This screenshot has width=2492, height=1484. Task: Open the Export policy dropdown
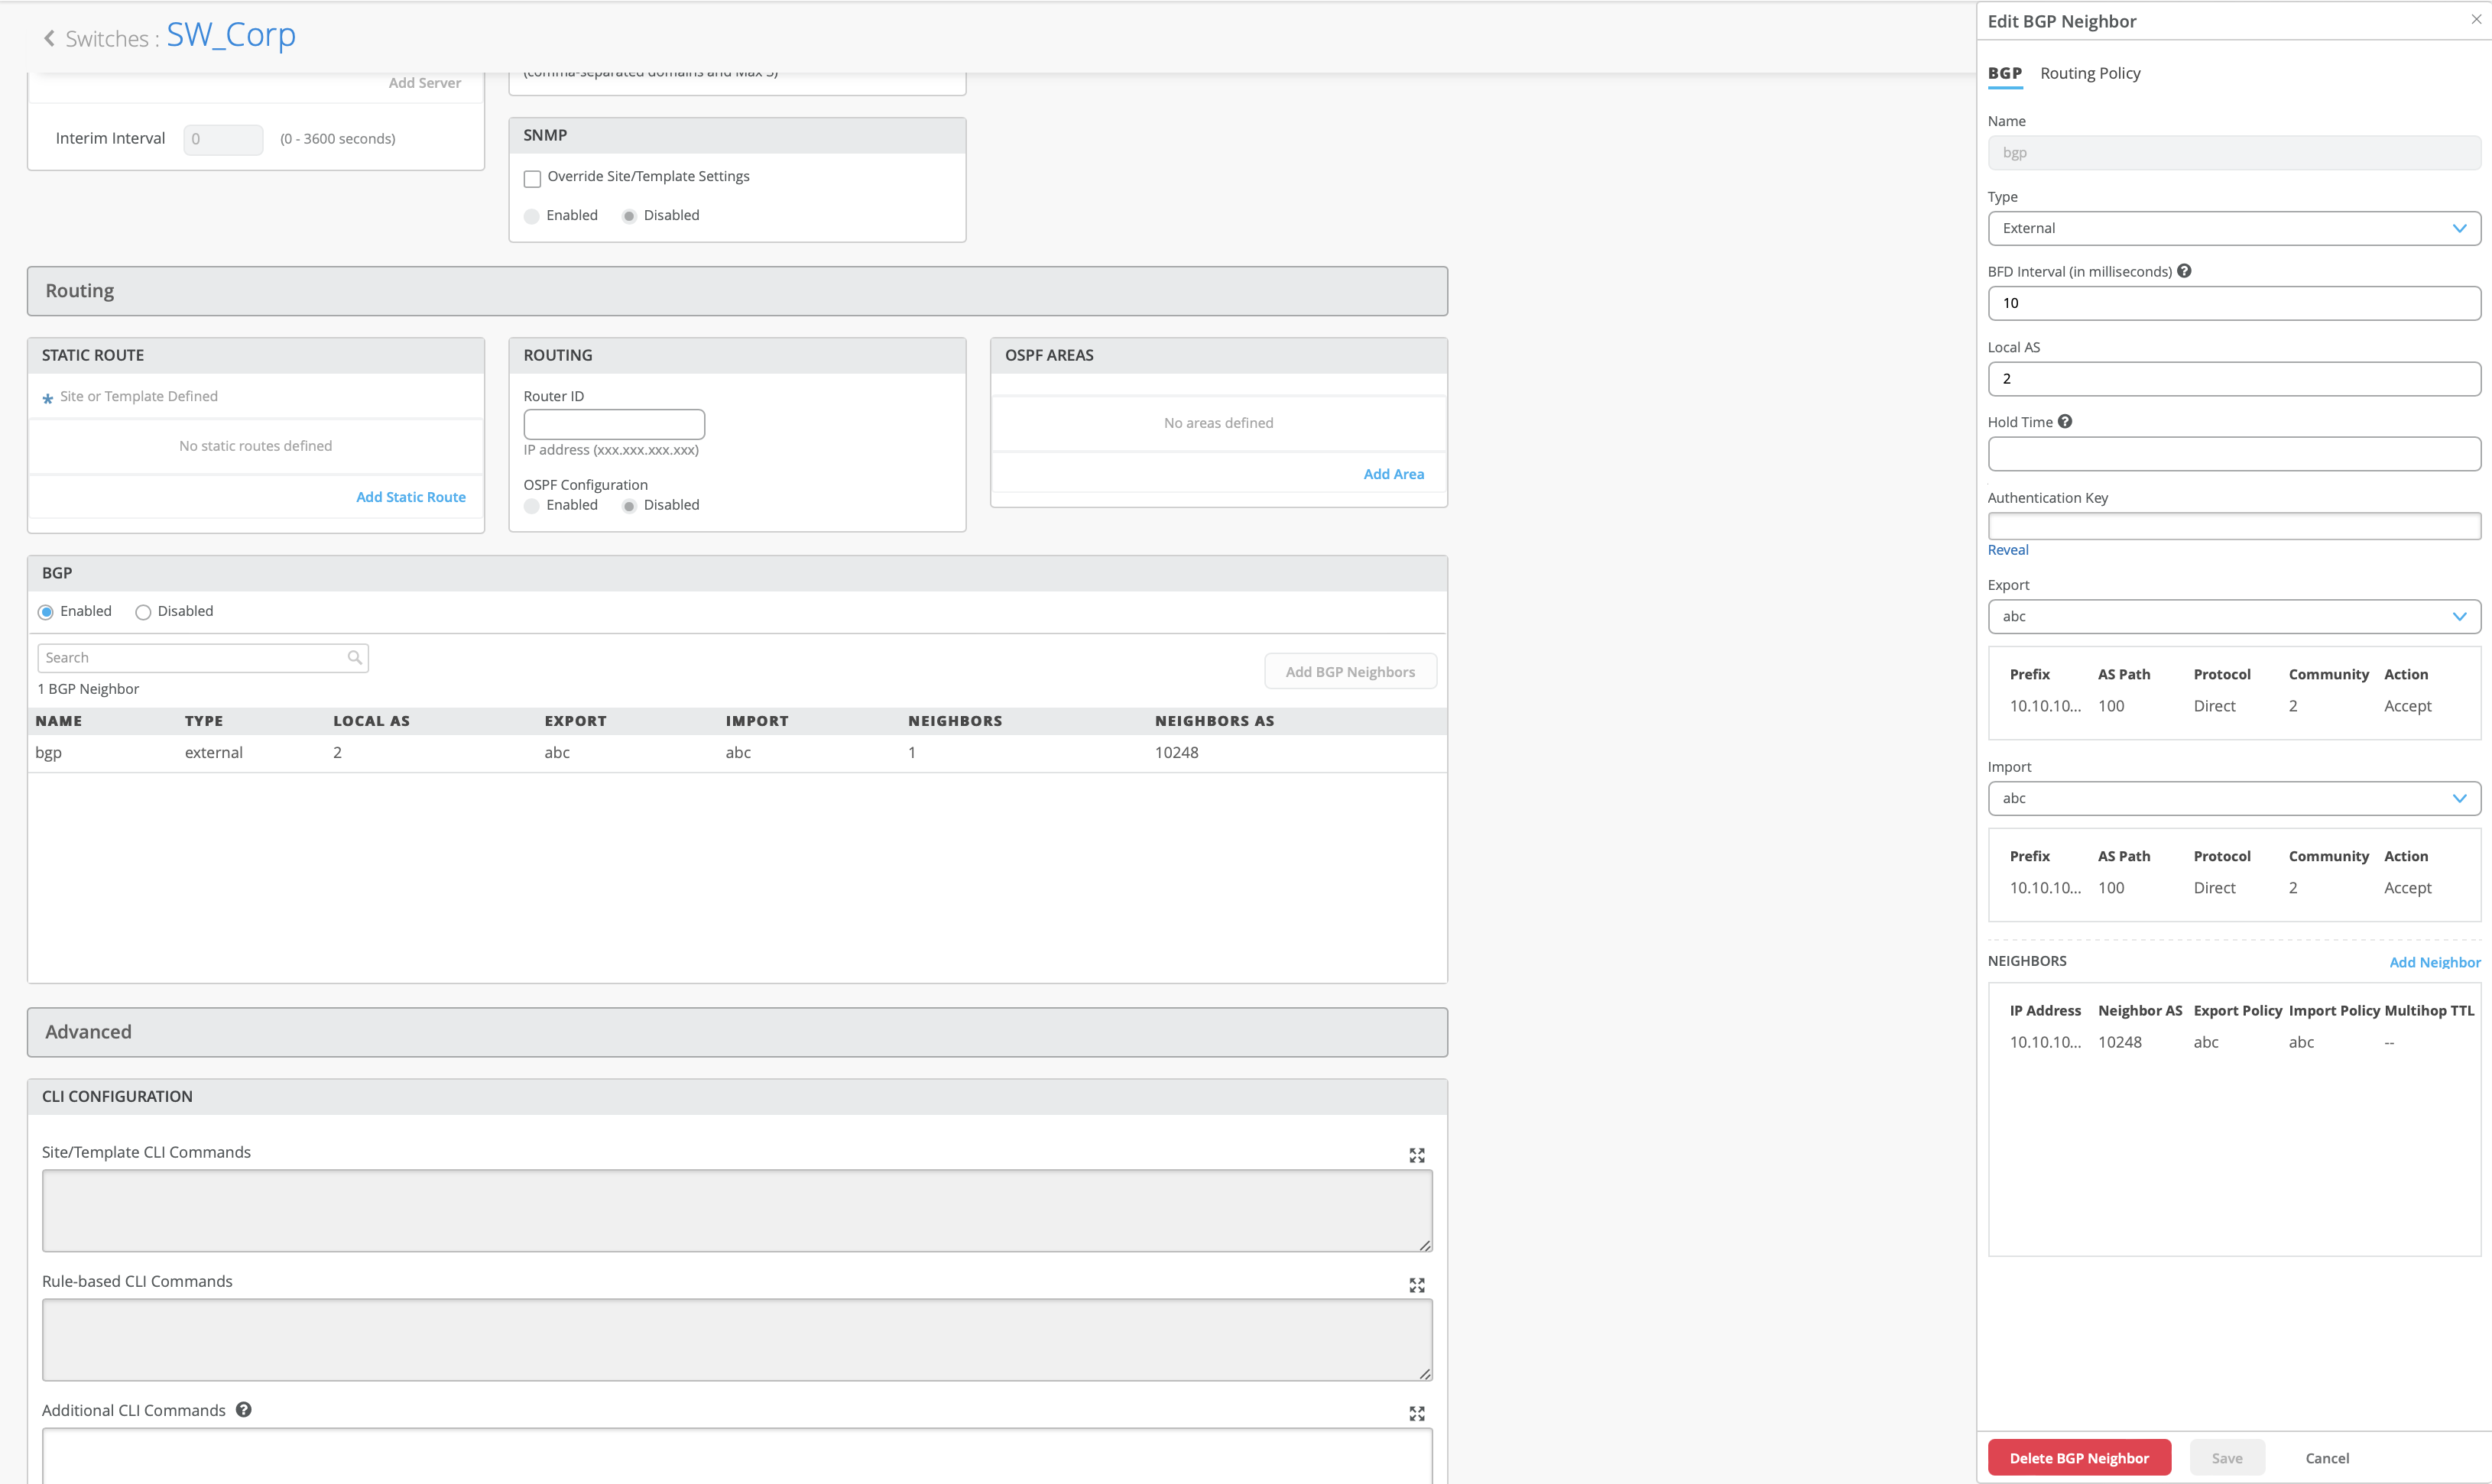click(x=2233, y=616)
